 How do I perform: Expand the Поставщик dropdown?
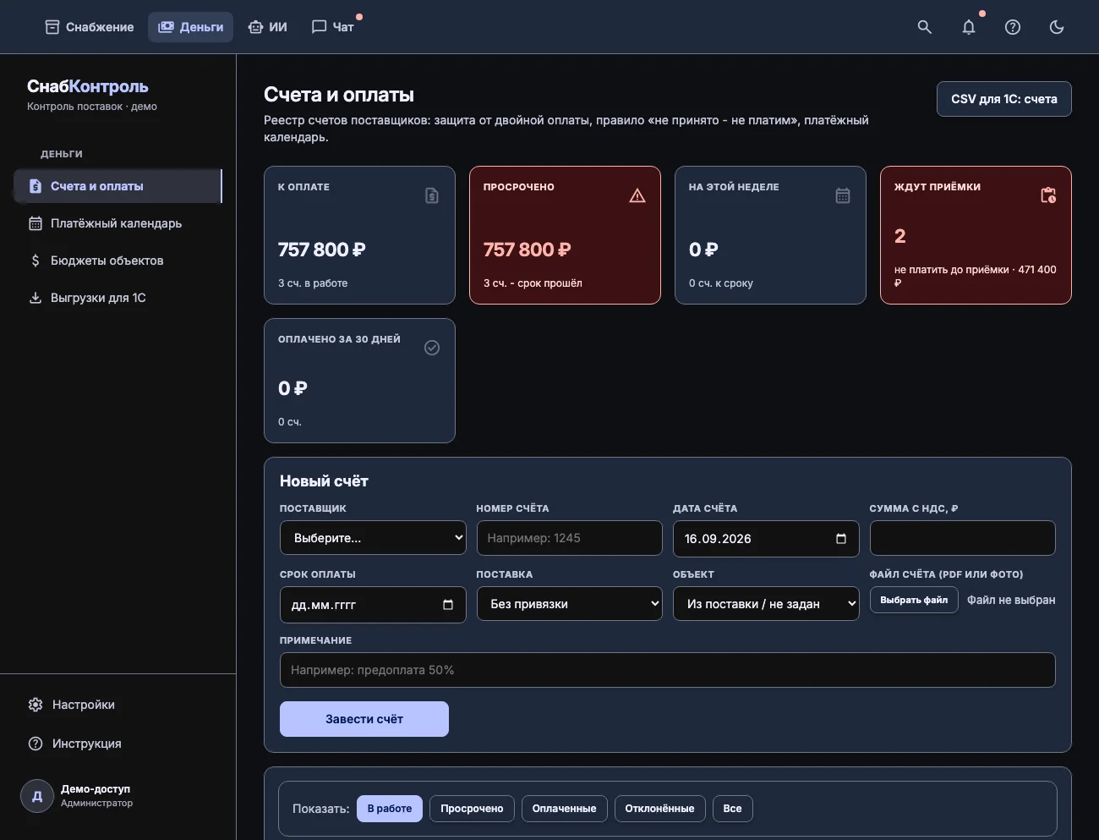pos(373,538)
